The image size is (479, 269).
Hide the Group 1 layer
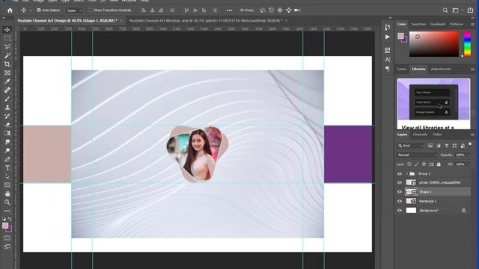[400, 173]
